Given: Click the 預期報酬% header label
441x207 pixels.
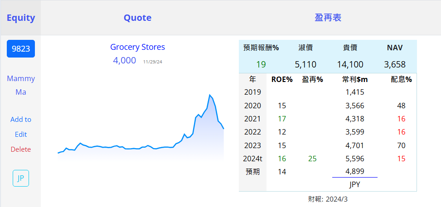Looking at the screenshot, I should pos(261,48).
